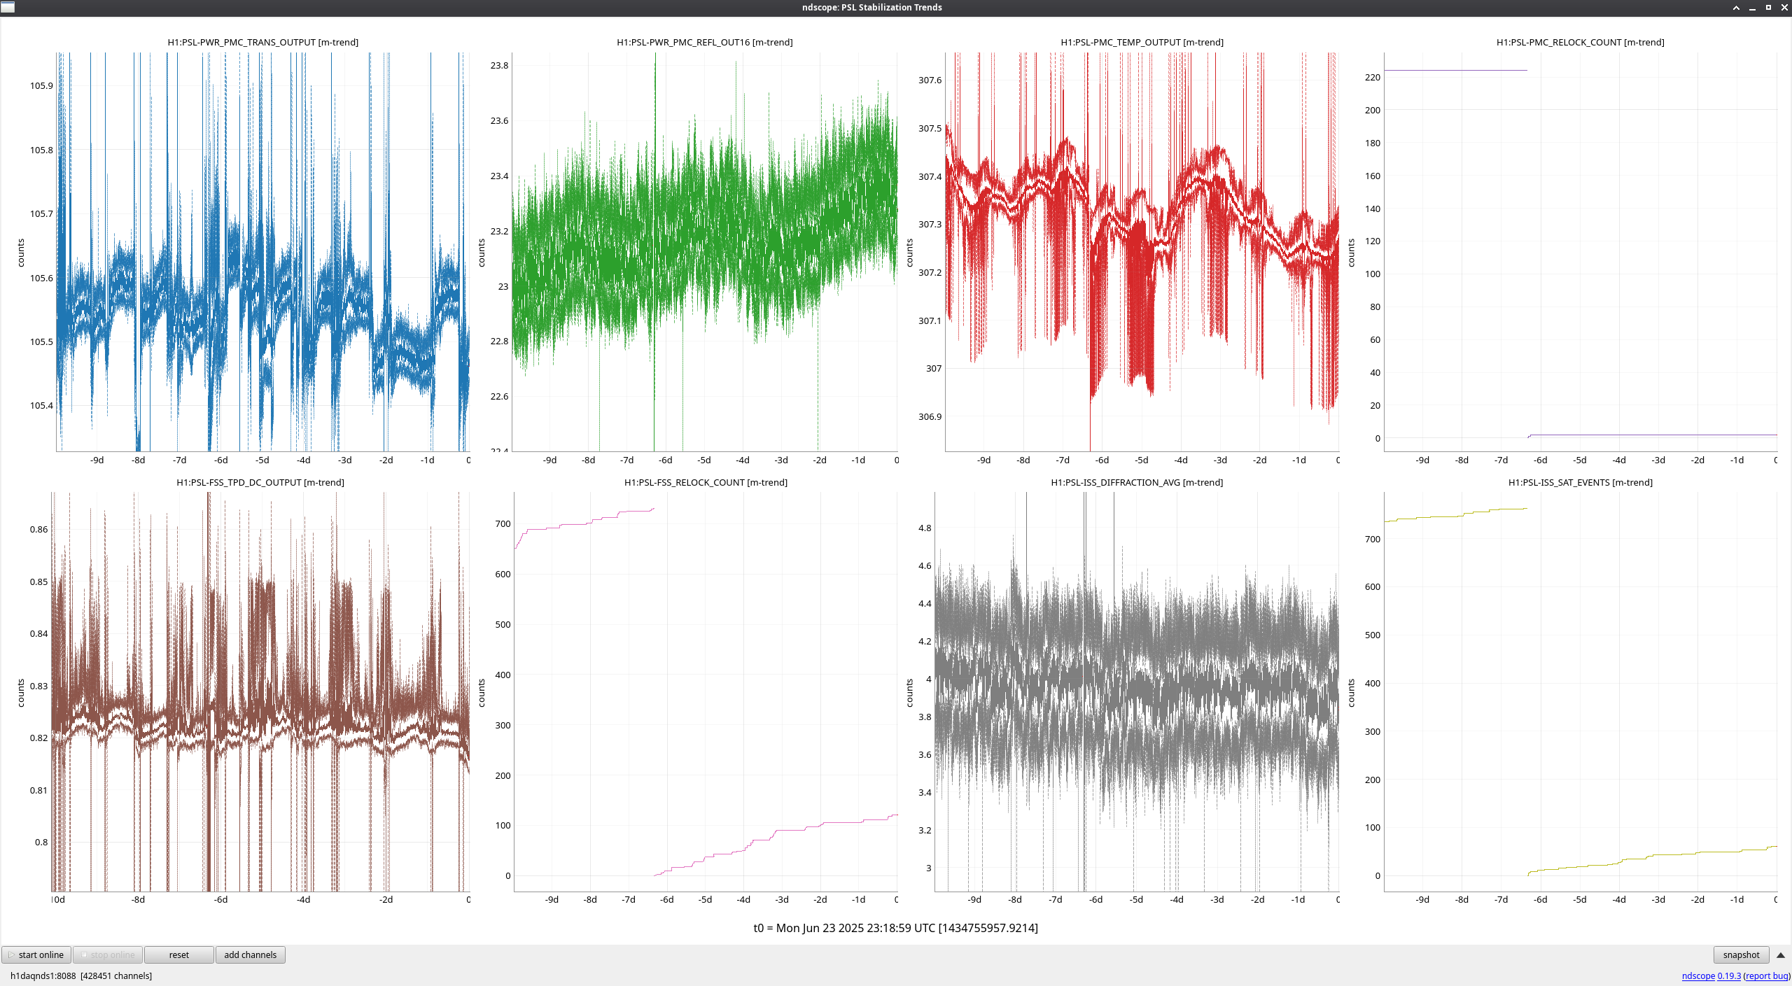The width and height of the screenshot is (1792, 986).
Task: Click inside the blue PMC_TRANS_OUTPUT plot
Action: pos(262,252)
